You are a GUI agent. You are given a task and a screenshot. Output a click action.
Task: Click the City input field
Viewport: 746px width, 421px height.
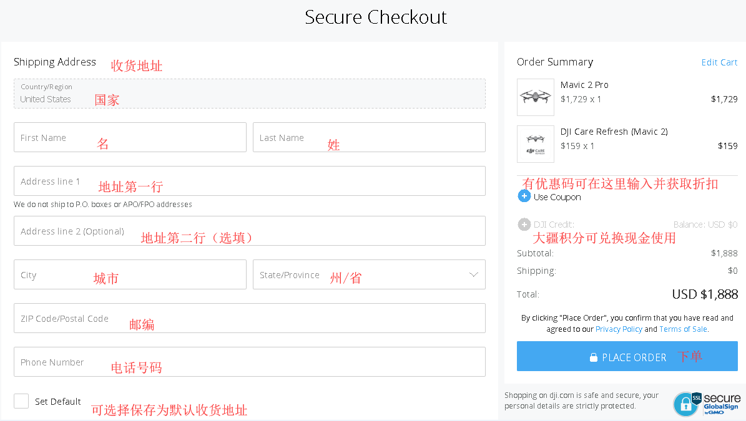click(x=130, y=274)
